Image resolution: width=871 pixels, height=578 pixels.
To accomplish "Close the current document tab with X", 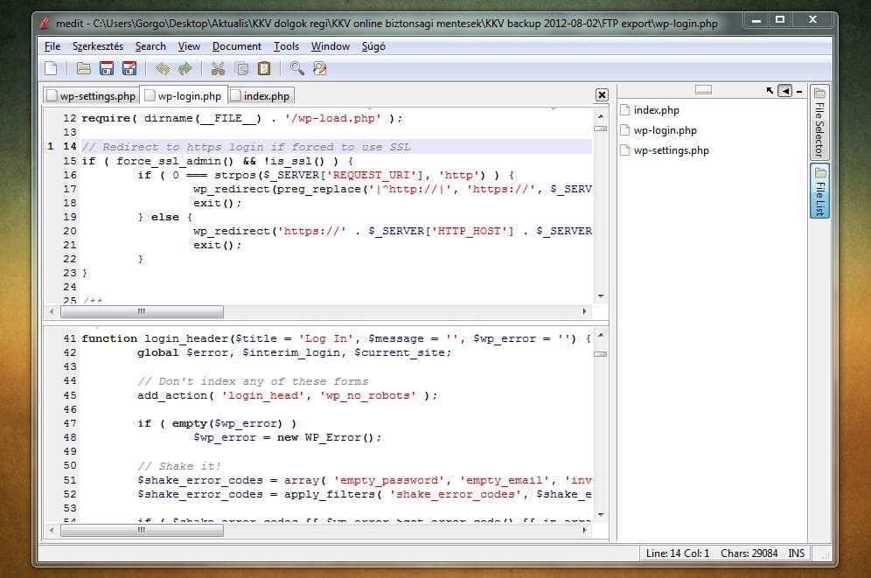I will click(x=602, y=95).
